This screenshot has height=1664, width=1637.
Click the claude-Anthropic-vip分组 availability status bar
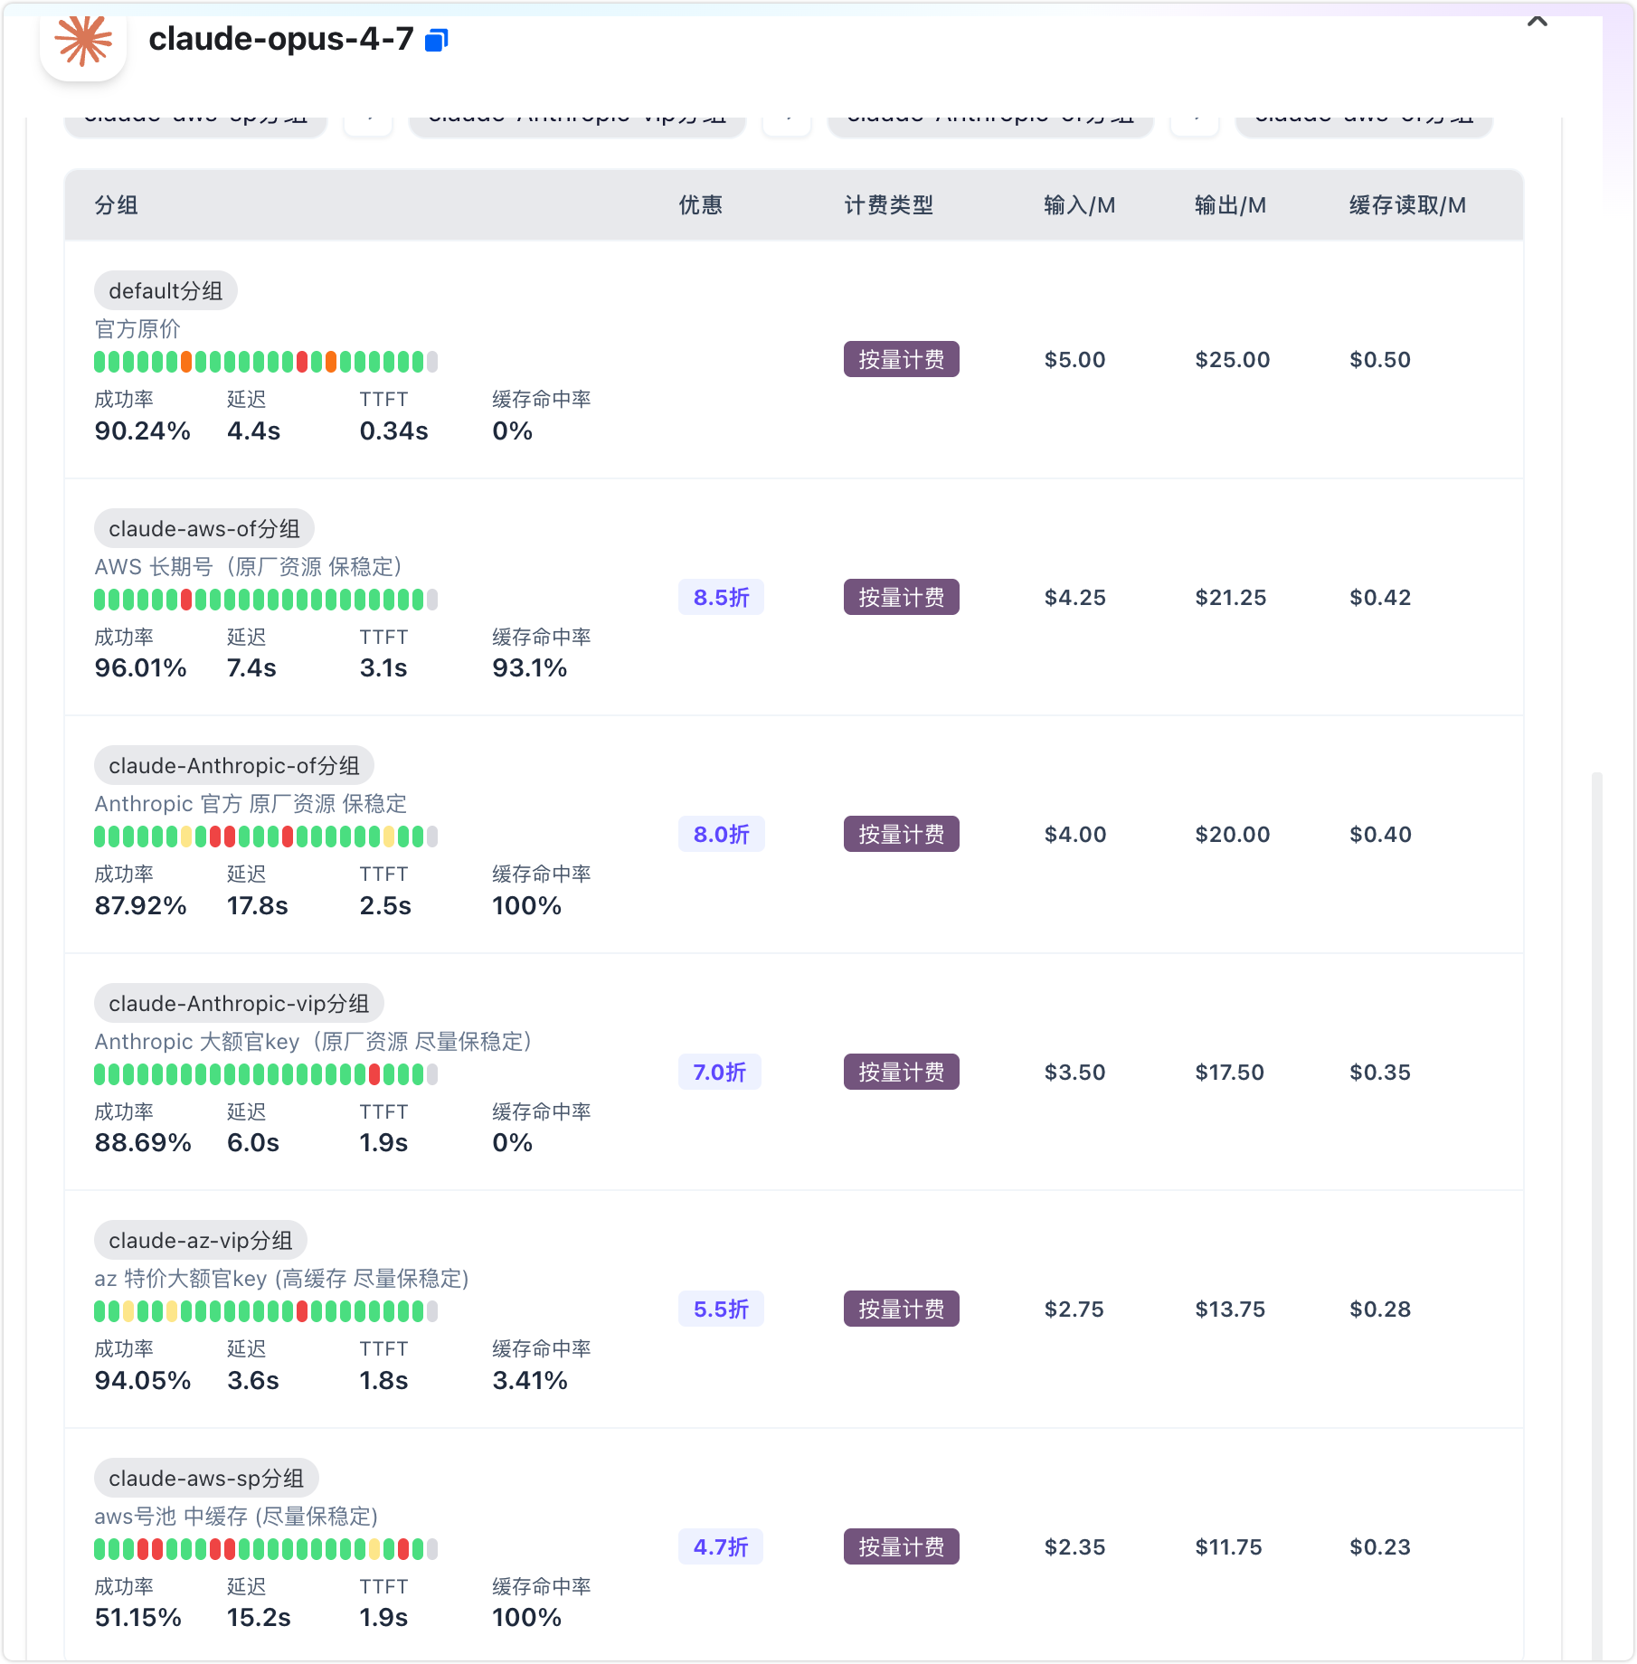coord(266,1074)
